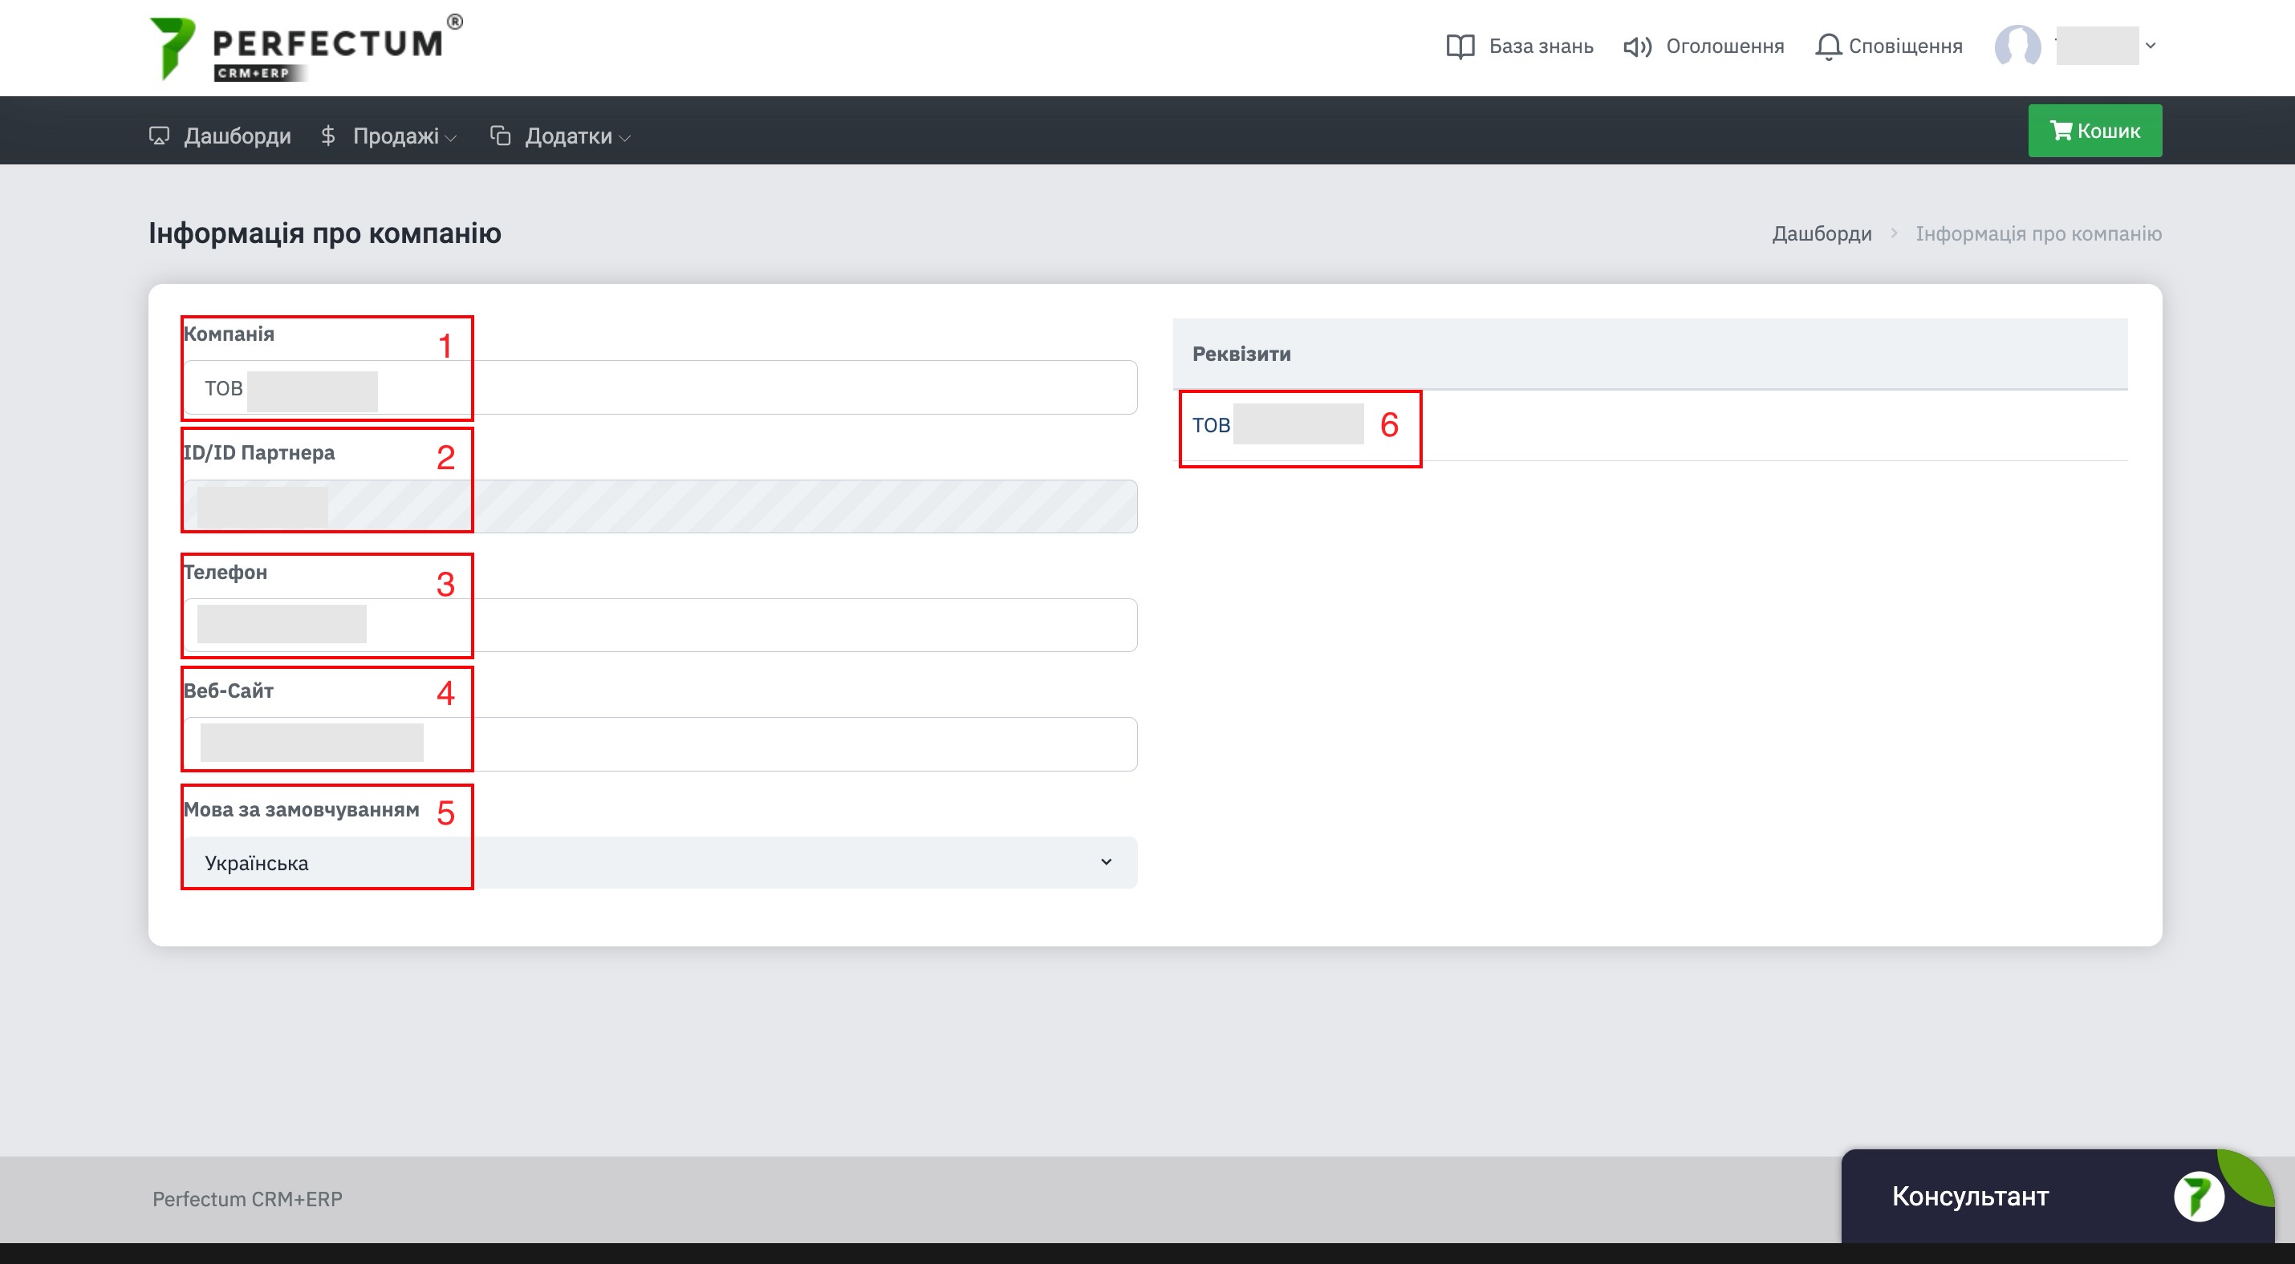Click the Веб-Сайт input field
Screen dimensions: 2295x1264
click(x=660, y=744)
